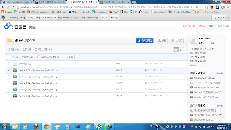231x130 pixels.
Task: Switch to the Quản Trị Mạng Máy Tính tab
Action: pyautogui.click(x=115, y=2)
